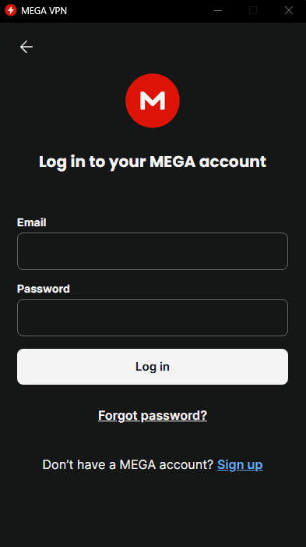Screen dimensions: 306x547
Task: Close the MEGA VPN window
Action: (x=289, y=10)
